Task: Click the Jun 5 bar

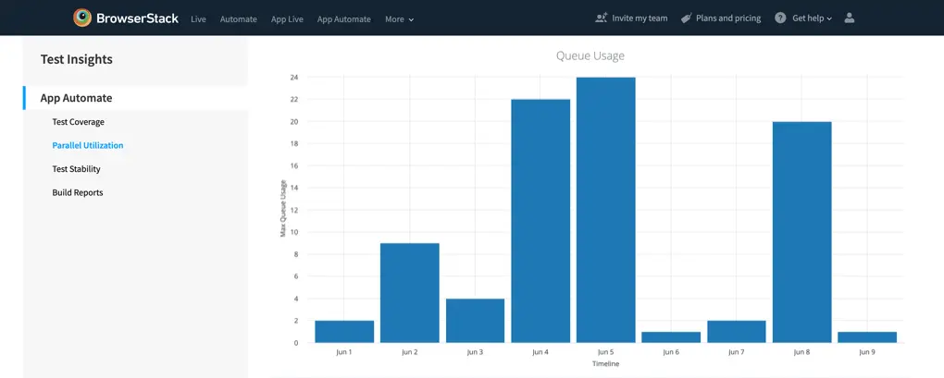Action: click(x=605, y=211)
